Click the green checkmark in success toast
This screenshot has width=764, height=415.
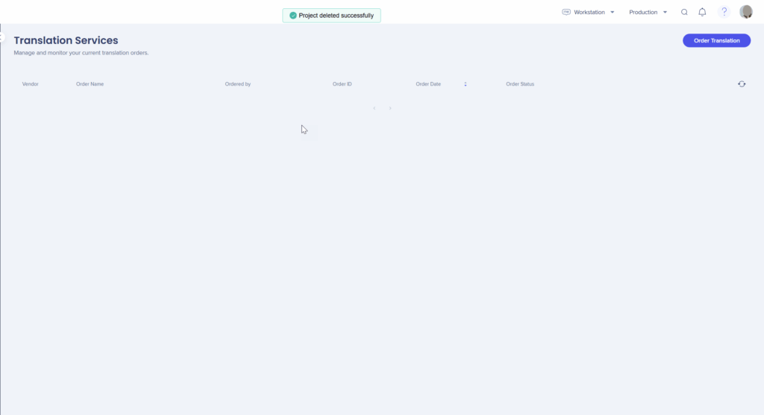(x=293, y=16)
